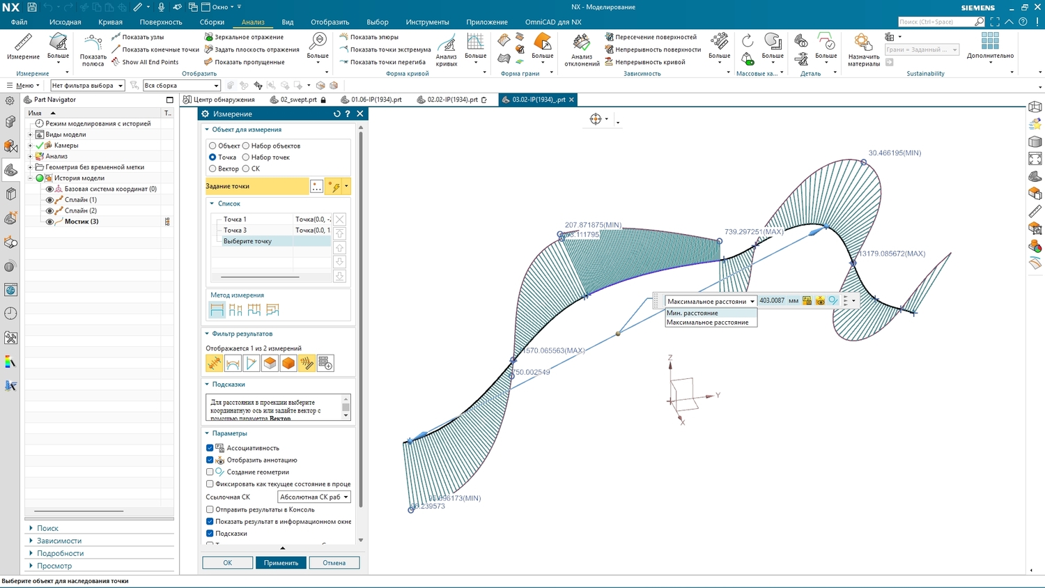Choose Мин. расстояние from the dropdown list
Image resolution: width=1045 pixels, height=588 pixels.
(692, 313)
